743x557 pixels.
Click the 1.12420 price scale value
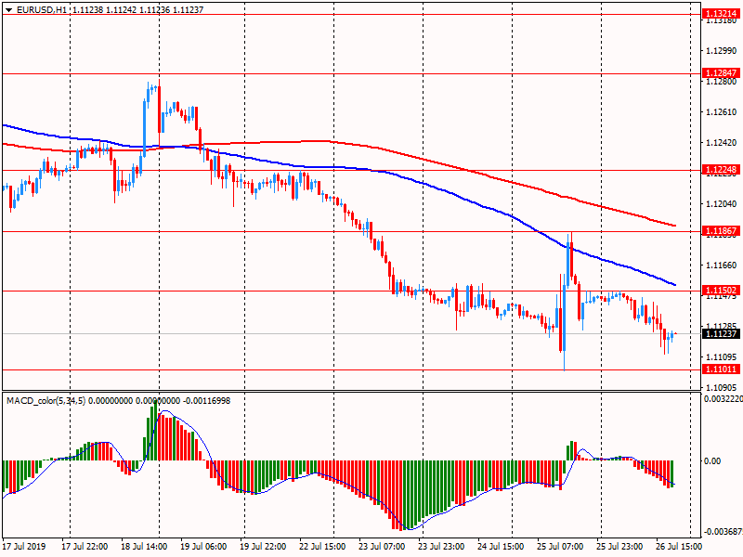pos(722,143)
